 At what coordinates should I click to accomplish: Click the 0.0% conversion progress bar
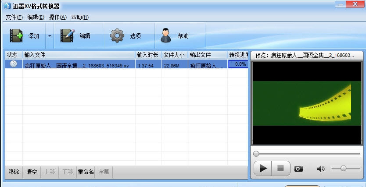click(x=238, y=64)
